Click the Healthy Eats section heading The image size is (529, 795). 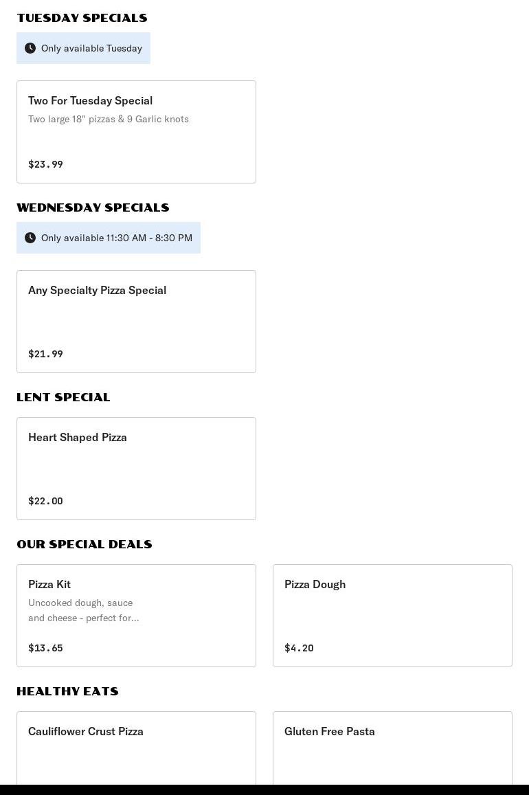(x=67, y=691)
